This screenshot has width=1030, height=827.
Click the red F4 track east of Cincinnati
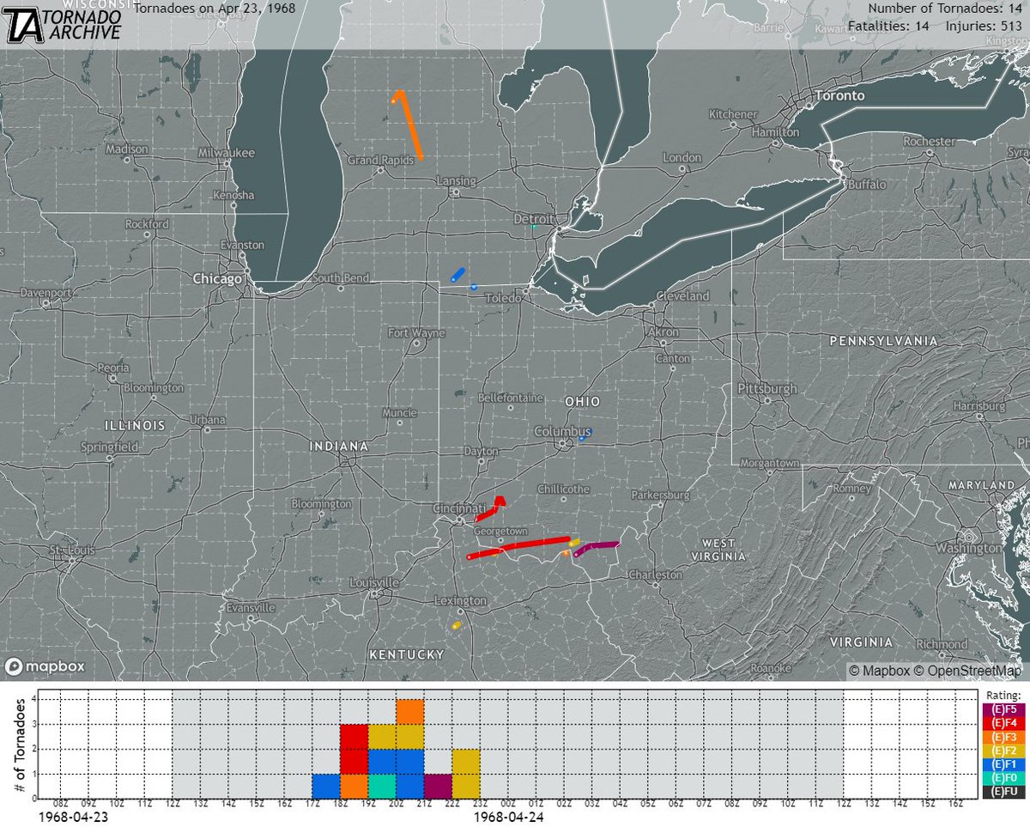pyautogui.click(x=490, y=510)
